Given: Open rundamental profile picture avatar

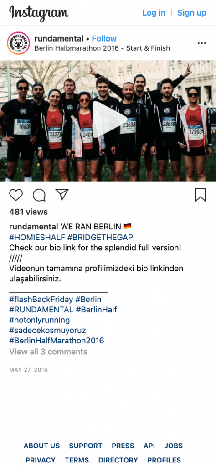Looking at the screenshot, I should (18, 43).
